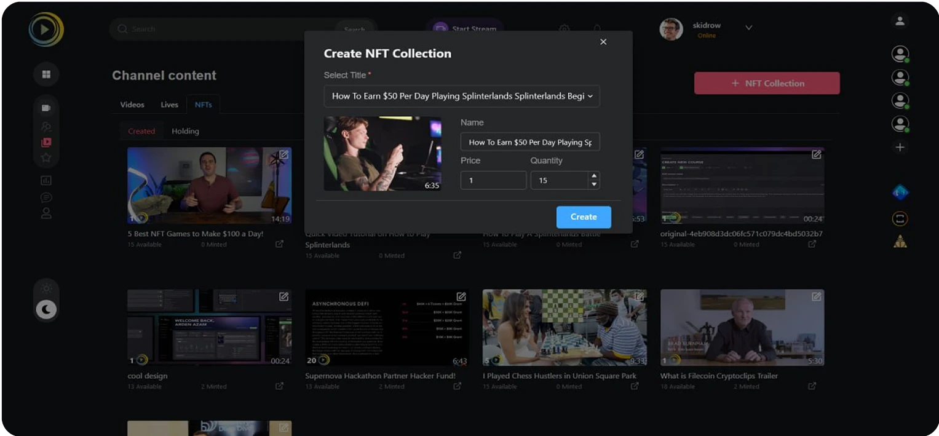The image size is (939, 436).
Task: Open the topmost online contact avatar in right rail
Action: coord(900,54)
